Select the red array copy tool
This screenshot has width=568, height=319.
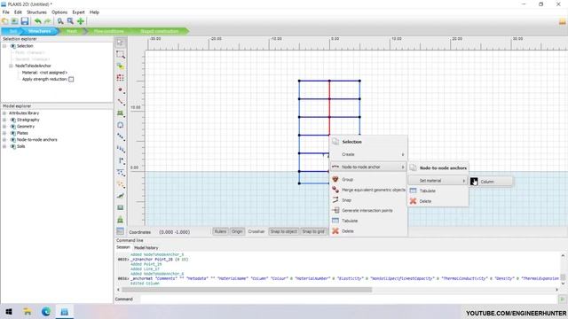[x=121, y=78]
